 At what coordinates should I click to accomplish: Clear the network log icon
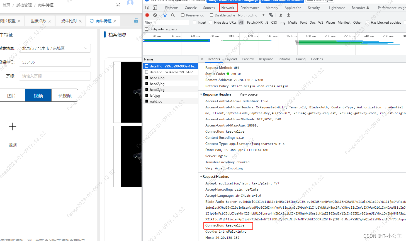[155, 15]
